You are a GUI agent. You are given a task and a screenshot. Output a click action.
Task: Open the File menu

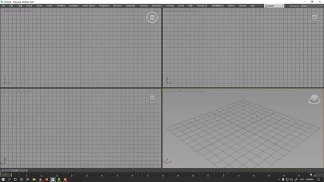pyautogui.click(x=4, y=6)
